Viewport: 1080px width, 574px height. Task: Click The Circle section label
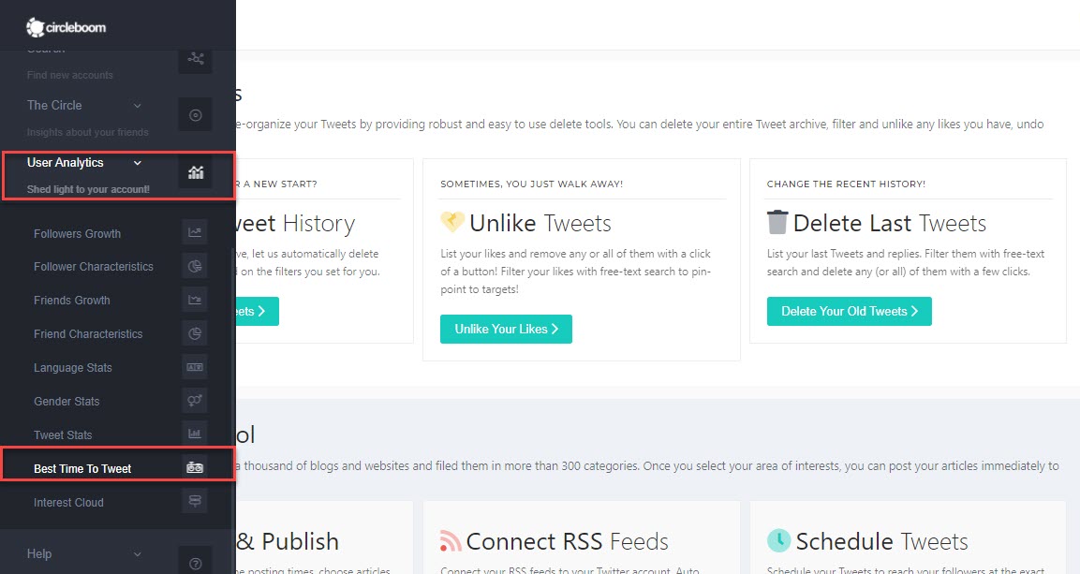[54, 105]
